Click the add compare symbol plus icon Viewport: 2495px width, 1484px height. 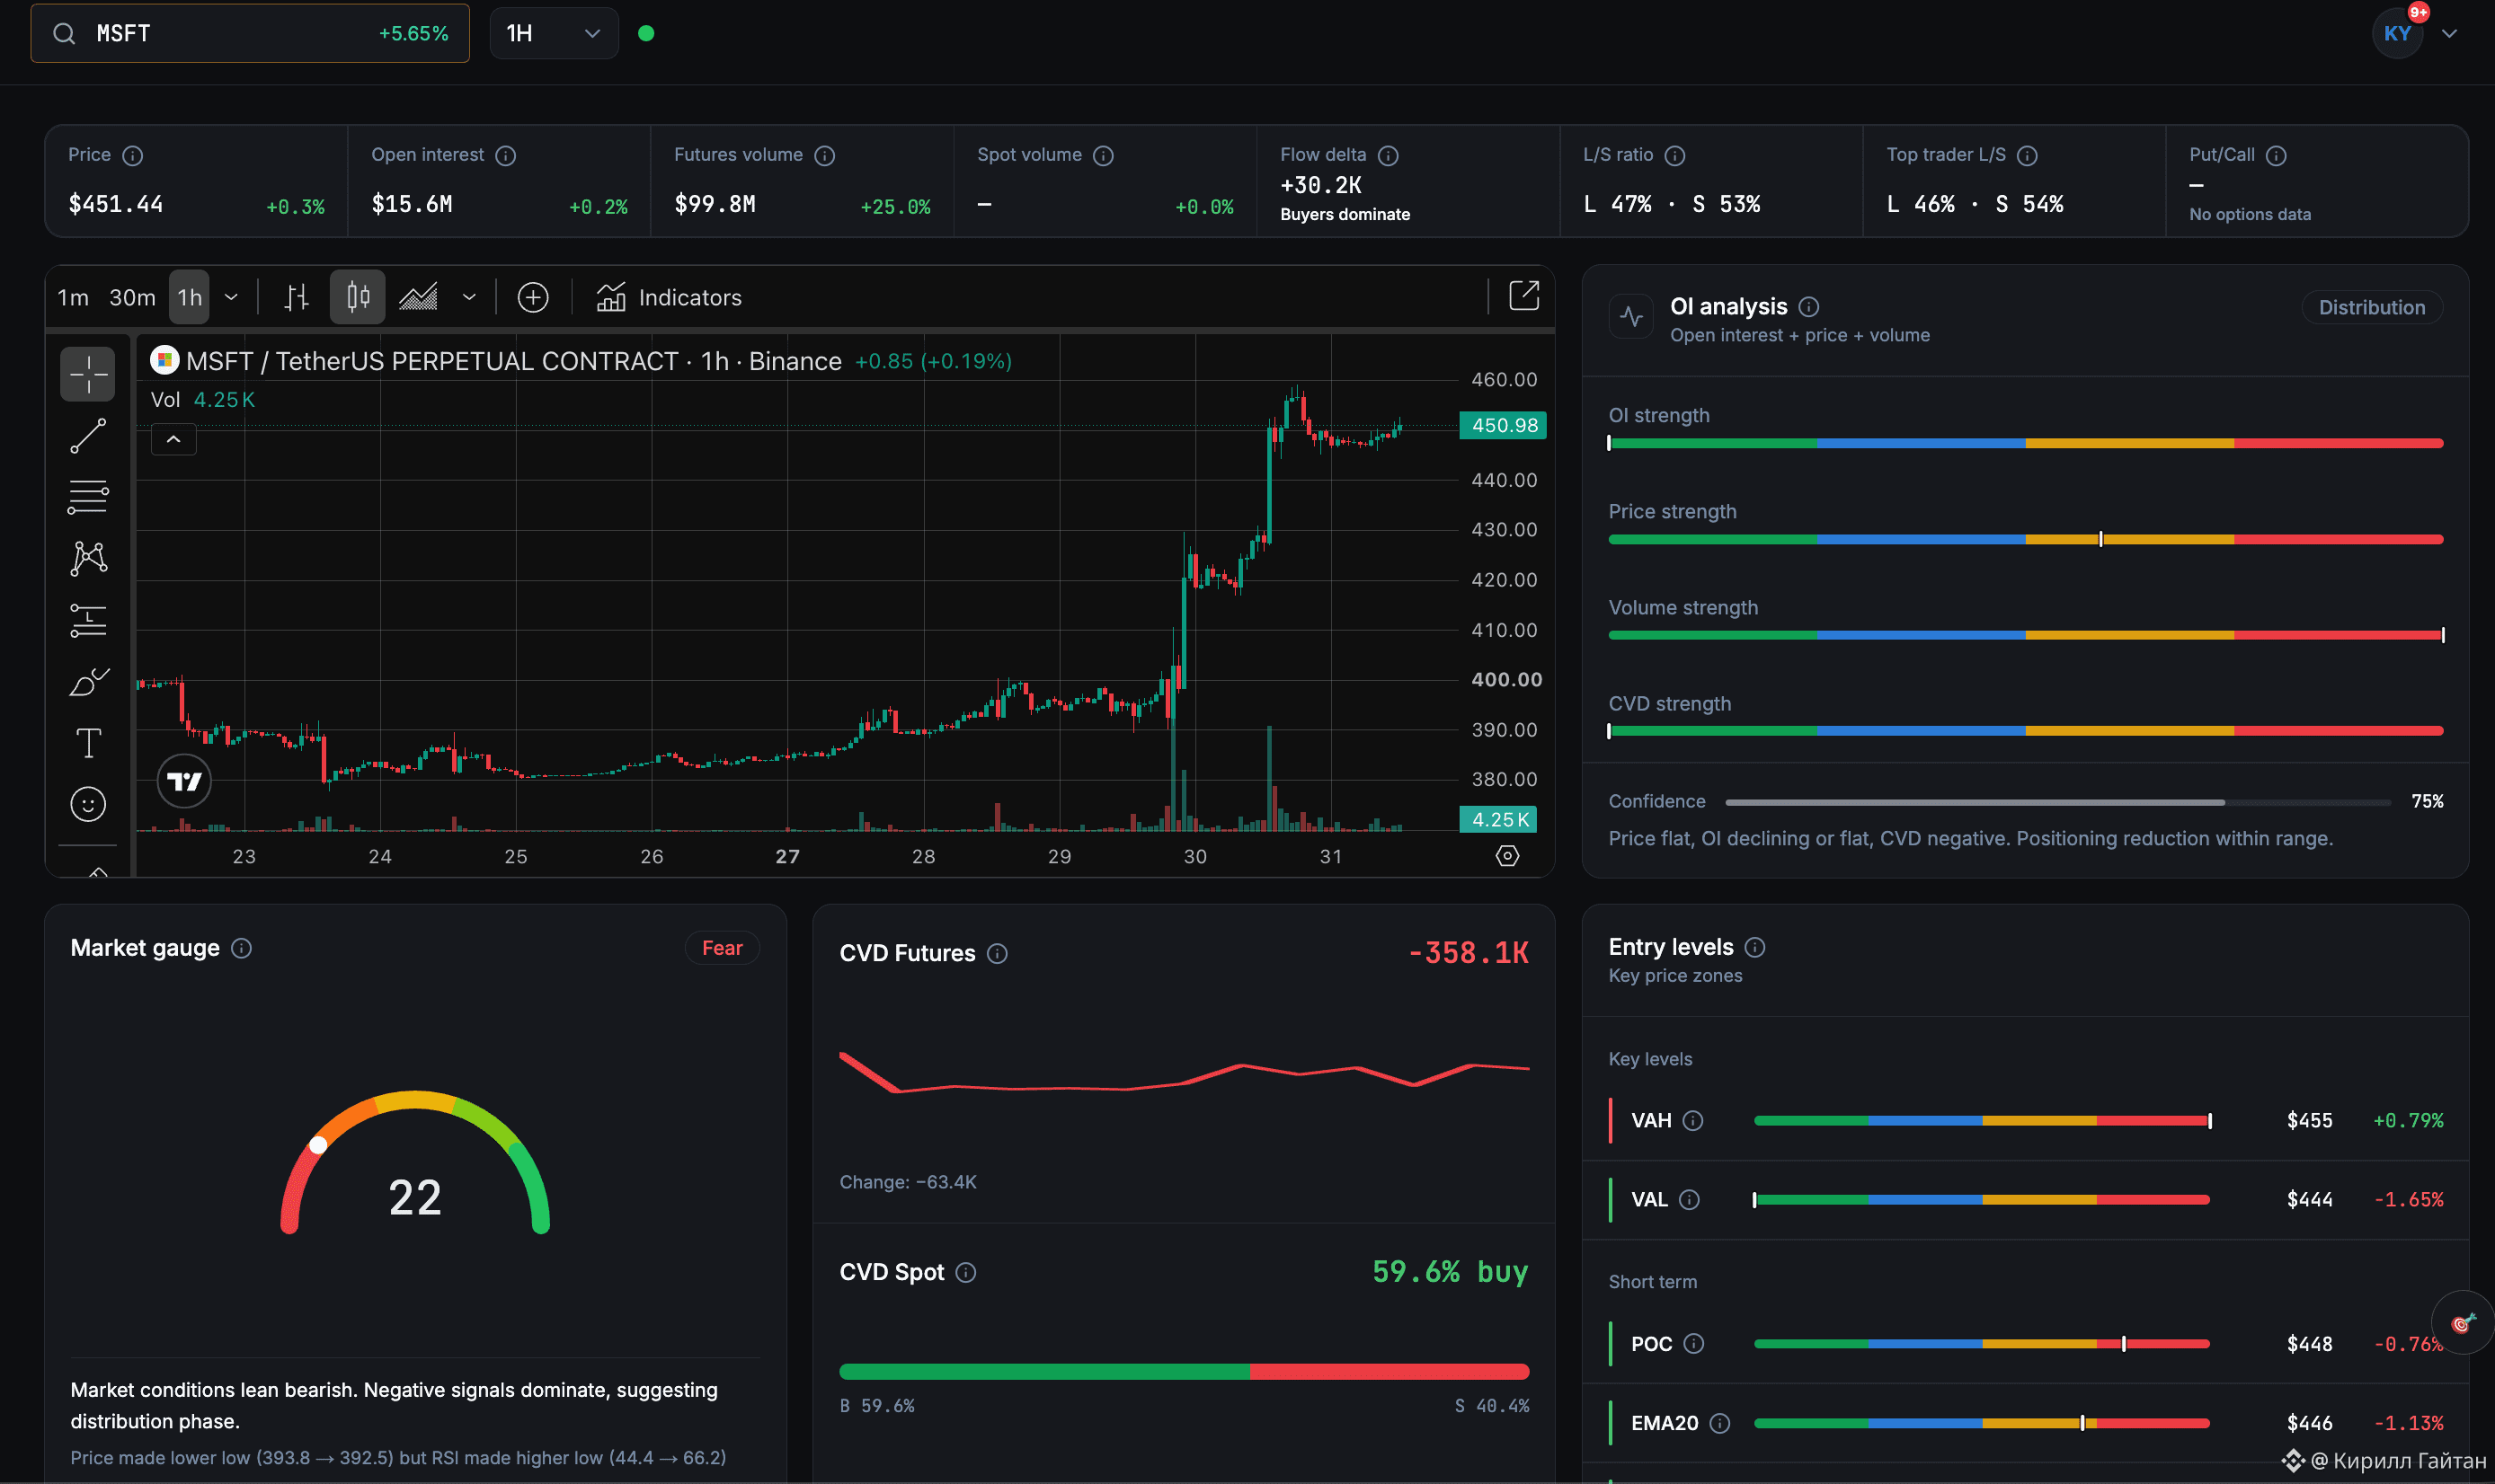tap(533, 297)
